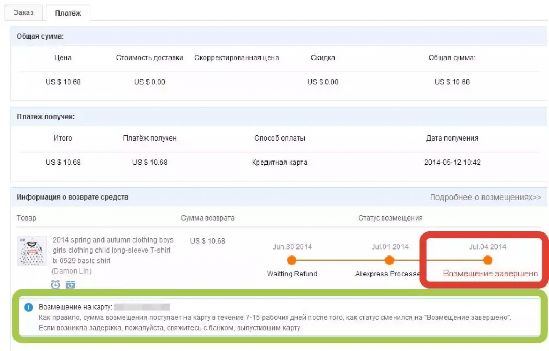Click the Скидка value US $ 0.00
The image size is (549, 351).
(323, 82)
